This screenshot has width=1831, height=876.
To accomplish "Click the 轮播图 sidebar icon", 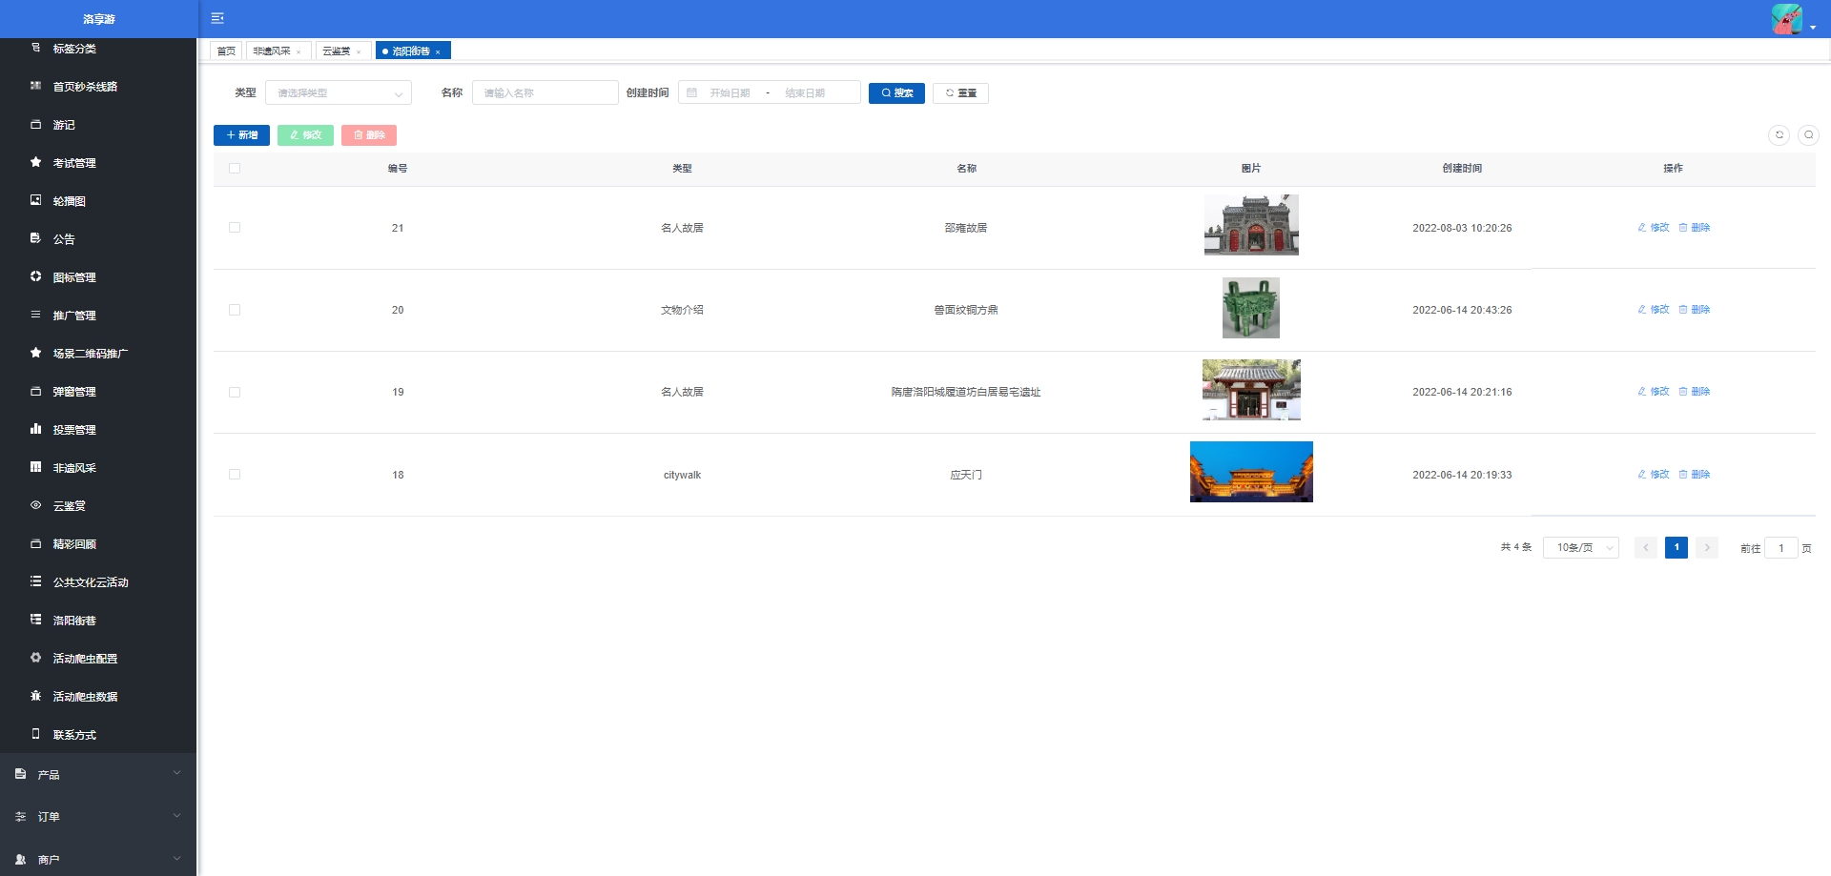I will 35,201.
